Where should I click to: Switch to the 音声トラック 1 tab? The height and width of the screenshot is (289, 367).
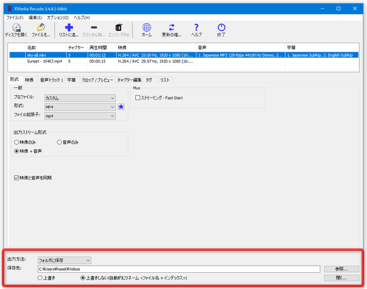[x=52, y=80]
